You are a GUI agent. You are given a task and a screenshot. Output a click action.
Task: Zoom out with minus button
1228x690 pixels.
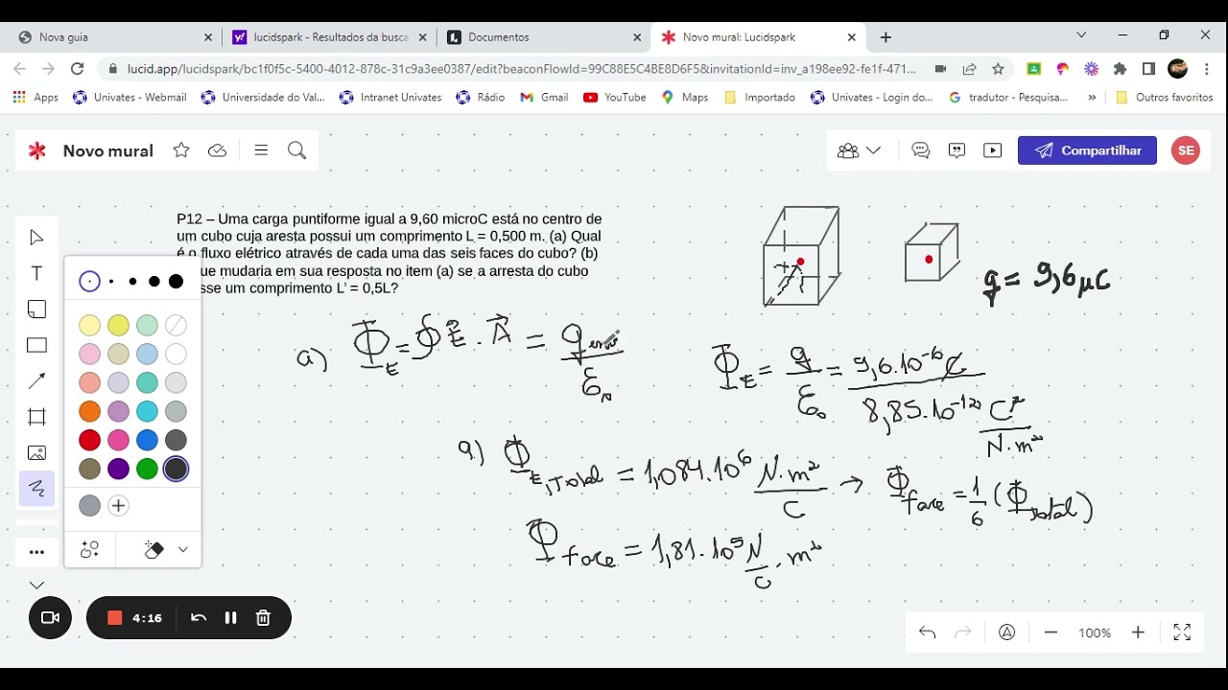point(1051,632)
